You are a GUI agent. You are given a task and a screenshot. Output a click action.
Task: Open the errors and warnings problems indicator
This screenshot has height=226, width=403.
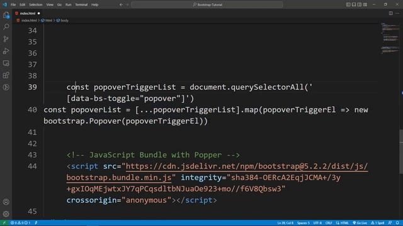pyautogui.click(x=20, y=223)
